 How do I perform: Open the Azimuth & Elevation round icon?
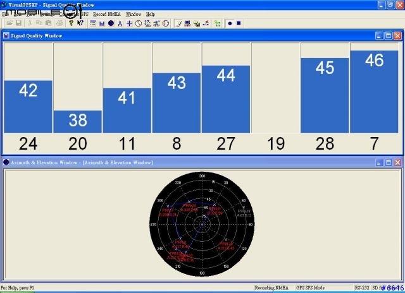pos(111,23)
